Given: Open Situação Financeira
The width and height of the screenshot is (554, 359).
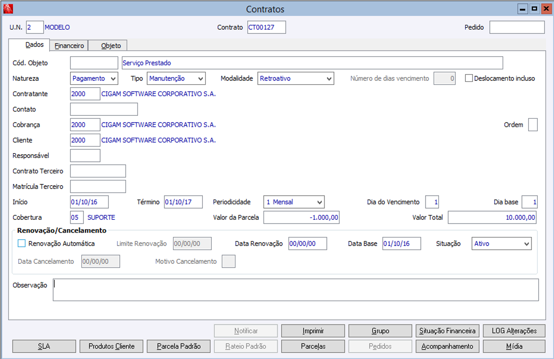Looking at the screenshot, I should coord(447,331).
